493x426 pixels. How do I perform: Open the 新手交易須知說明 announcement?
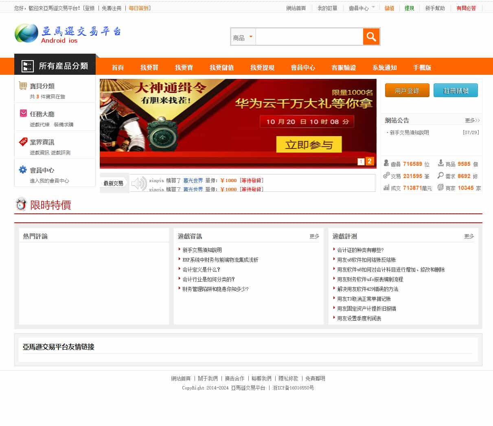tap(409, 133)
